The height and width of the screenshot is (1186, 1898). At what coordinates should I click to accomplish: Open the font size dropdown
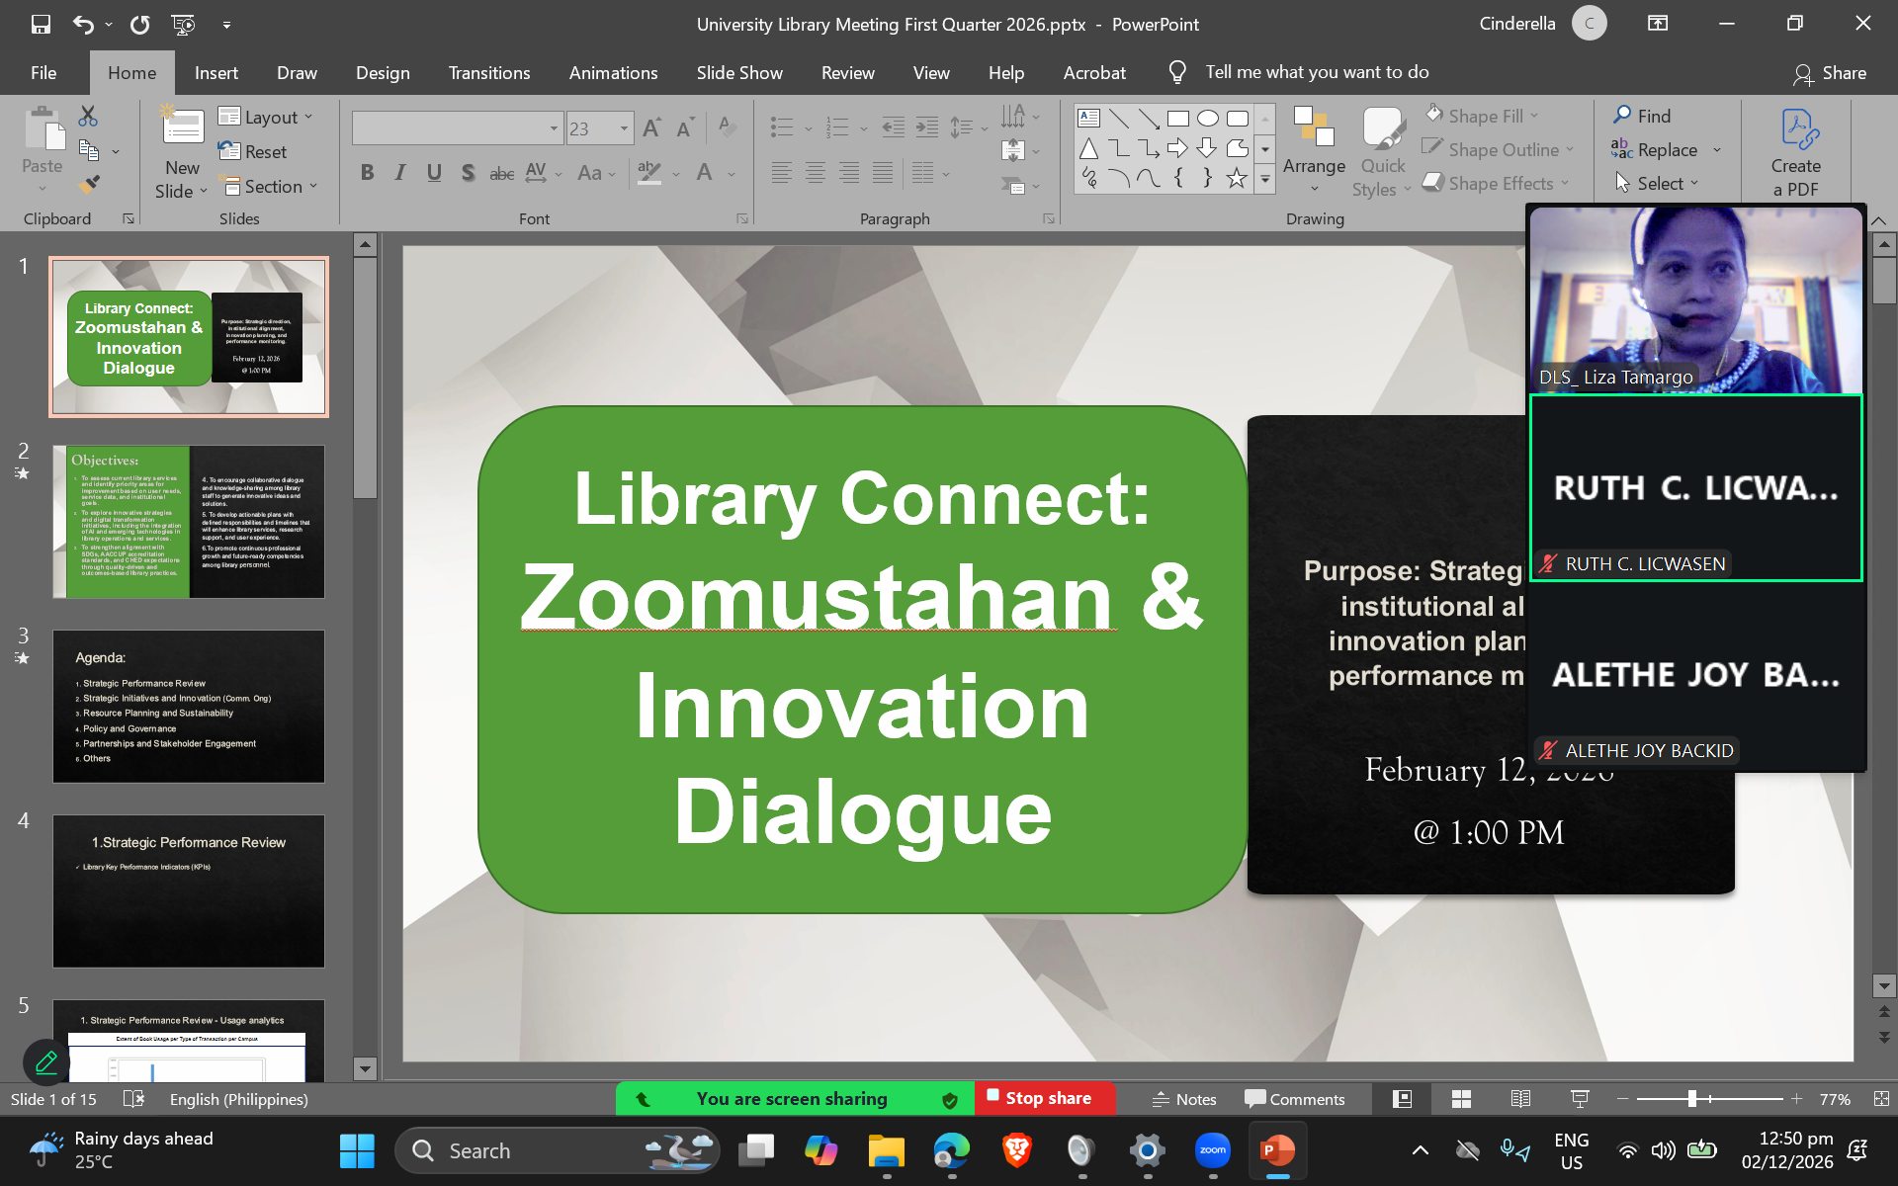pos(624,128)
